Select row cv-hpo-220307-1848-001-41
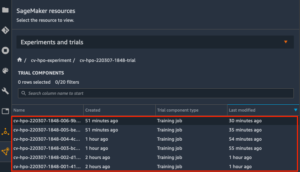Screen dimensions: 300x172 click(155, 167)
